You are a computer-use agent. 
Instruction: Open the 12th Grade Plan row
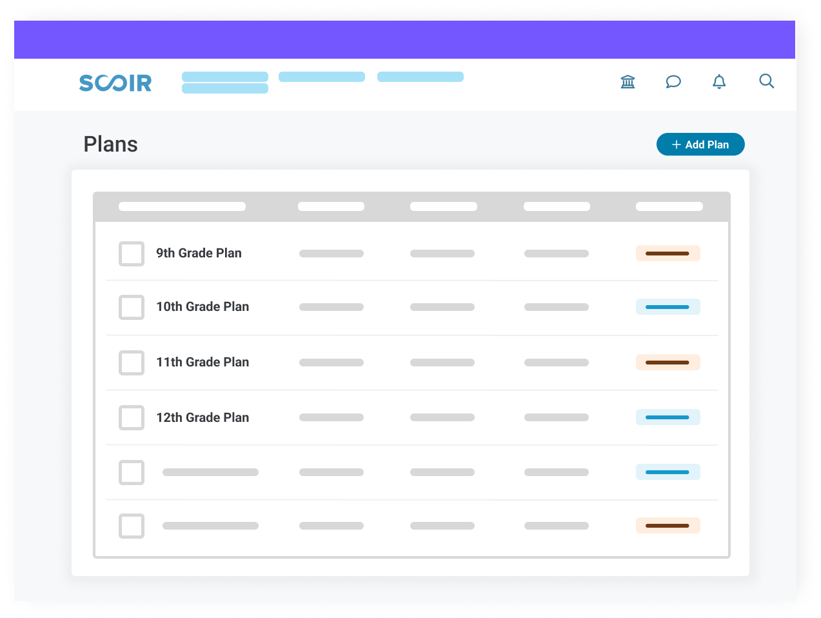point(412,417)
